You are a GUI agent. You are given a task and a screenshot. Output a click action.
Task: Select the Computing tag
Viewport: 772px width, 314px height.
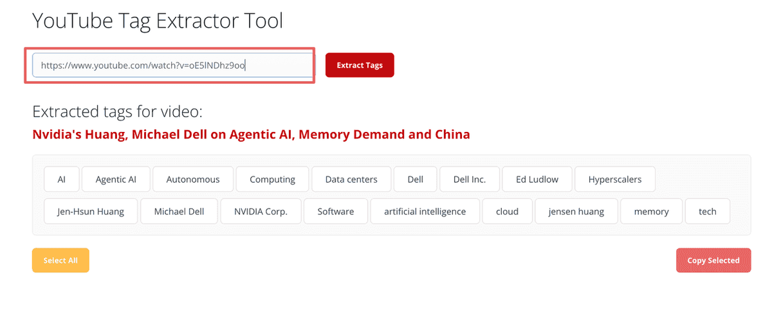pyautogui.click(x=272, y=179)
